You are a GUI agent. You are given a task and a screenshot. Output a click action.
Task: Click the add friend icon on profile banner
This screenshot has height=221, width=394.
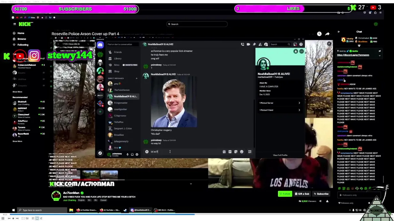click(x=295, y=51)
